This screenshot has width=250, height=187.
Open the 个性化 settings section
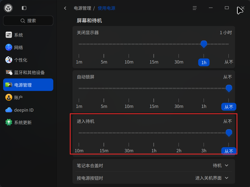point(28,60)
